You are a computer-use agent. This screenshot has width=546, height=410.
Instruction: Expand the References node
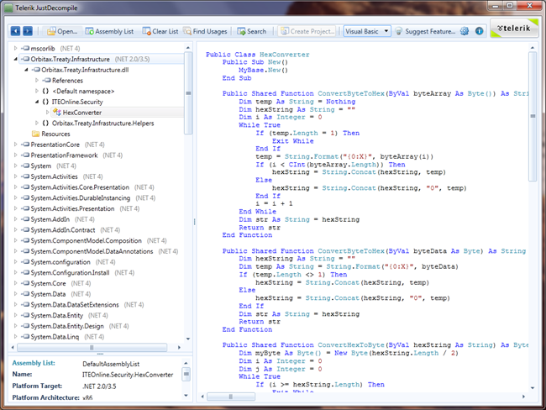pos(37,80)
